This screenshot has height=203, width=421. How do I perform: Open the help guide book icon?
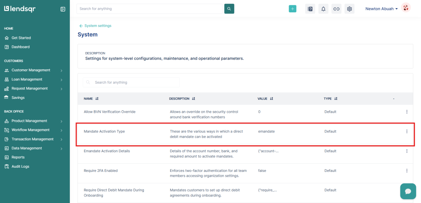(310, 9)
